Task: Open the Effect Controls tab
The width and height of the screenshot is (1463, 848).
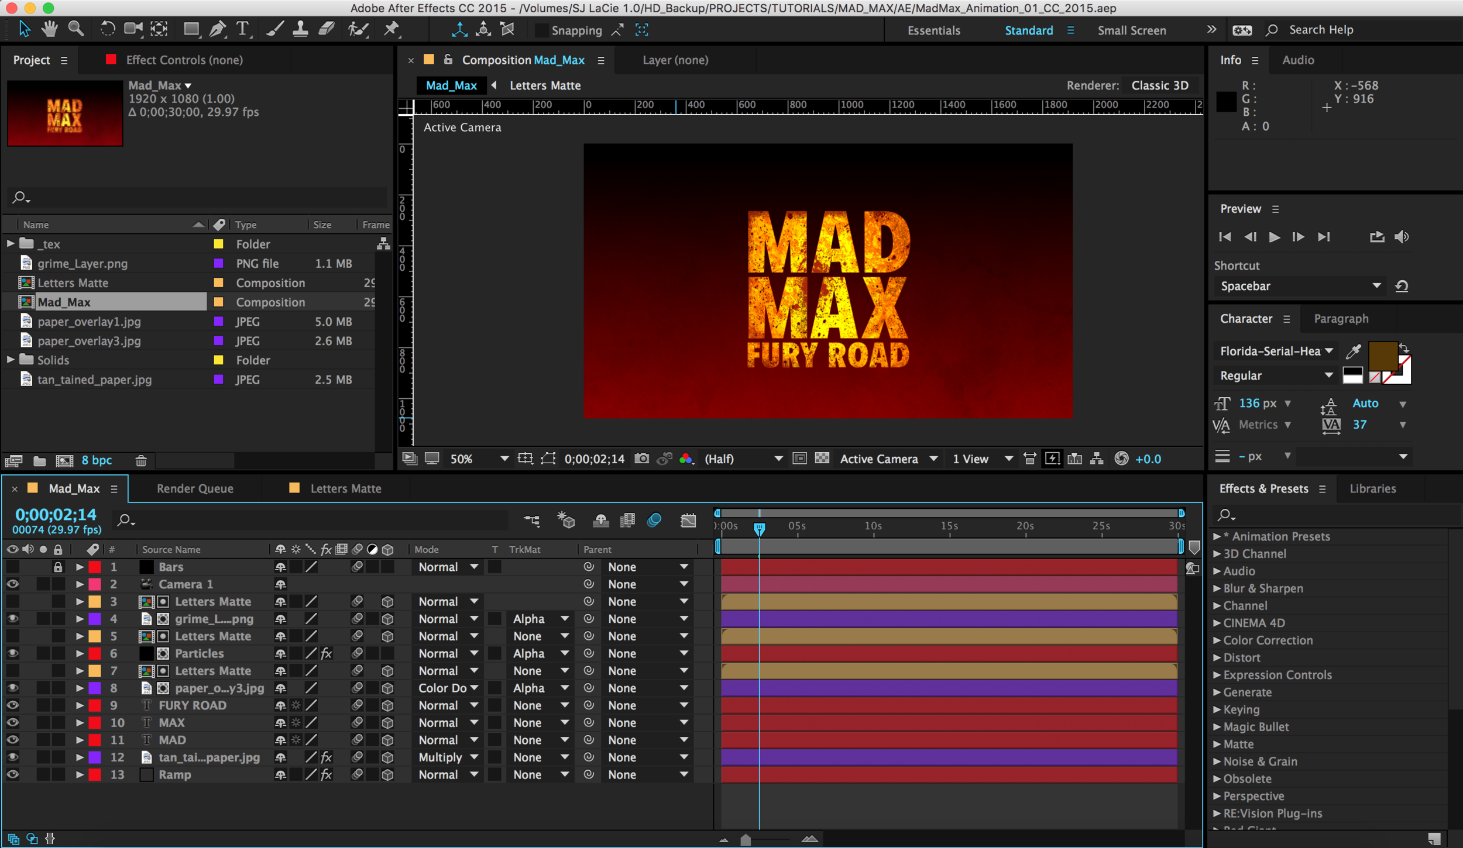Action: [x=184, y=60]
